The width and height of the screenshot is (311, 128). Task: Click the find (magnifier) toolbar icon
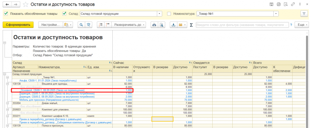coord(81,25)
